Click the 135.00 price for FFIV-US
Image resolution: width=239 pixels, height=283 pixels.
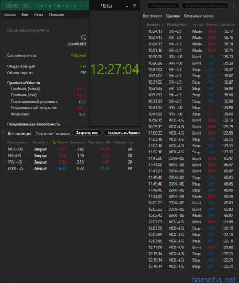[x=228, y=114]
